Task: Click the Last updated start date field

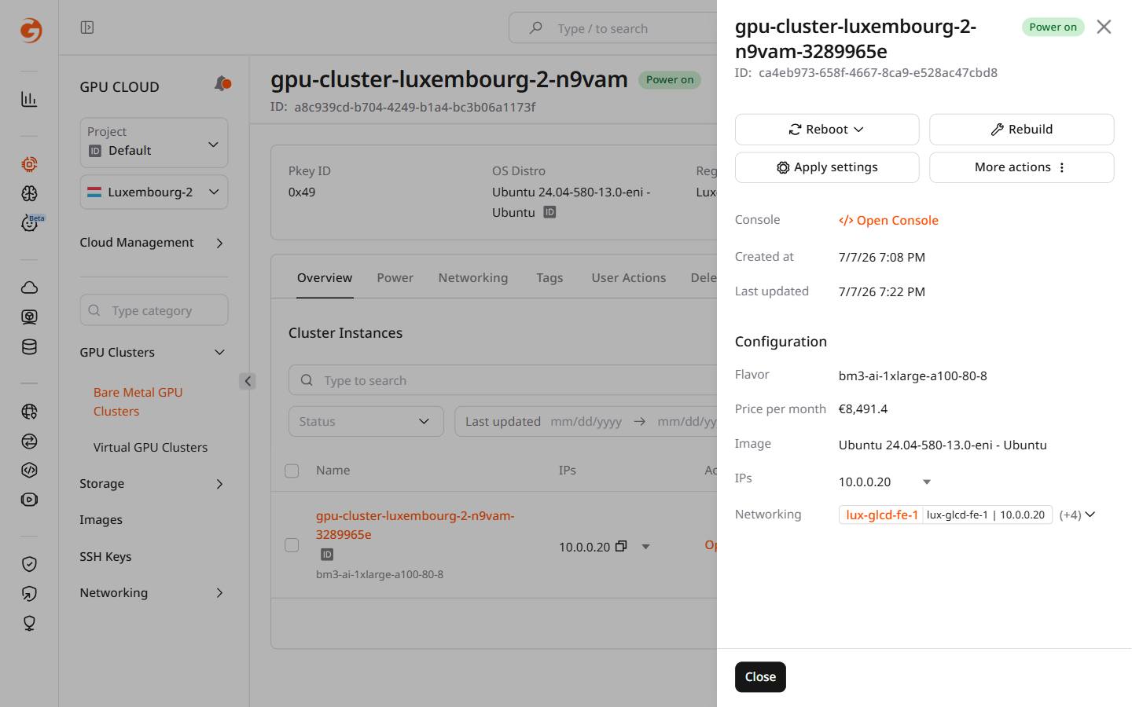Action: click(586, 421)
